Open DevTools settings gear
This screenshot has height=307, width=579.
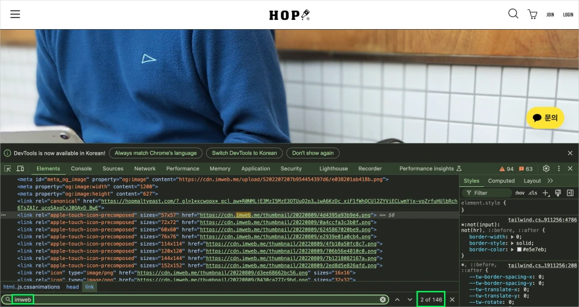coord(546,168)
